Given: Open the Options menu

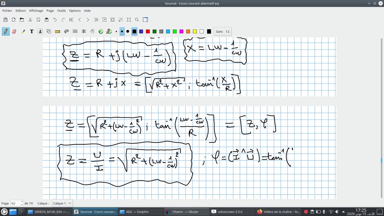Looking at the screenshot, I should point(75,10).
